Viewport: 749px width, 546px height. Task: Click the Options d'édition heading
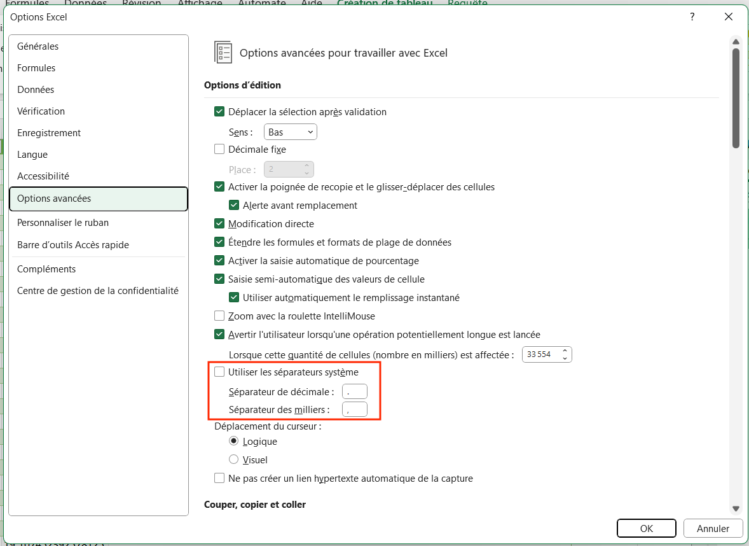pyautogui.click(x=242, y=85)
